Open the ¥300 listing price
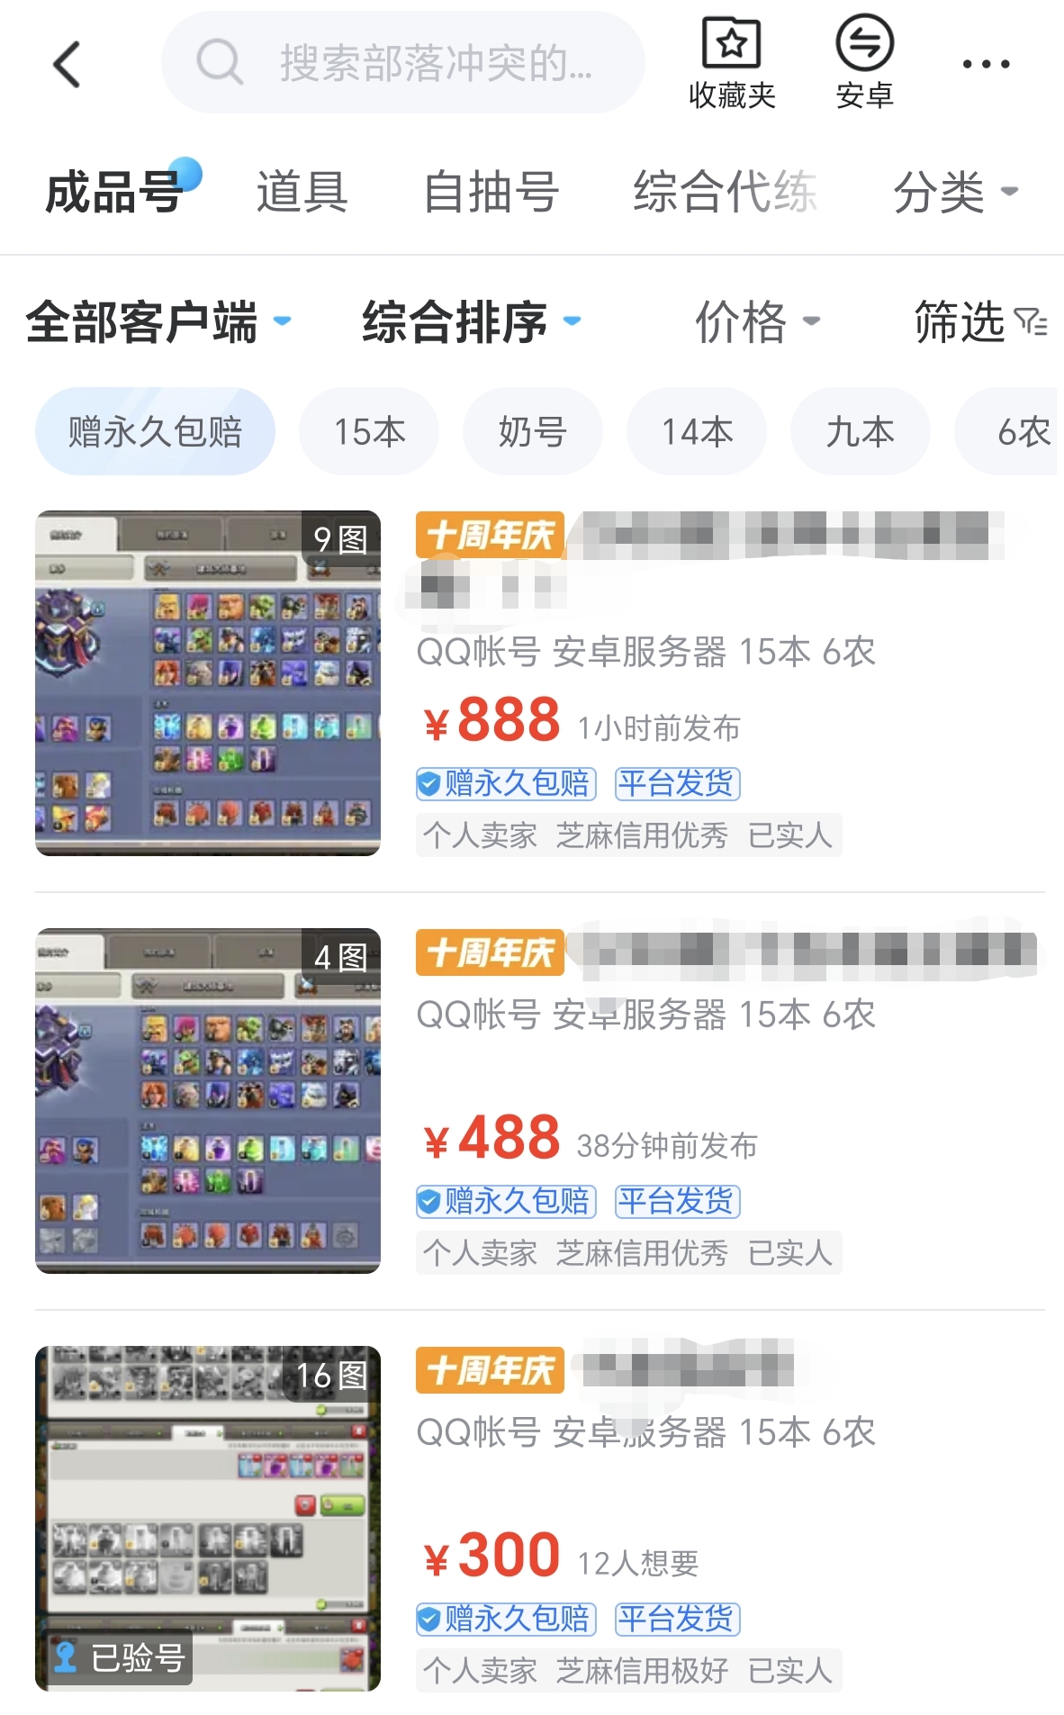This screenshot has width=1064, height=1715. tap(492, 1556)
